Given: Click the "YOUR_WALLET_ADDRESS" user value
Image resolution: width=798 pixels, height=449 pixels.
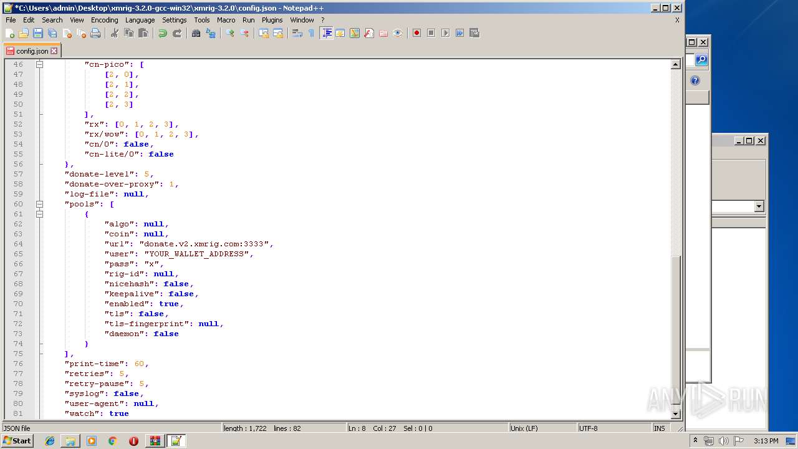Looking at the screenshot, I should tap(196, 254).
